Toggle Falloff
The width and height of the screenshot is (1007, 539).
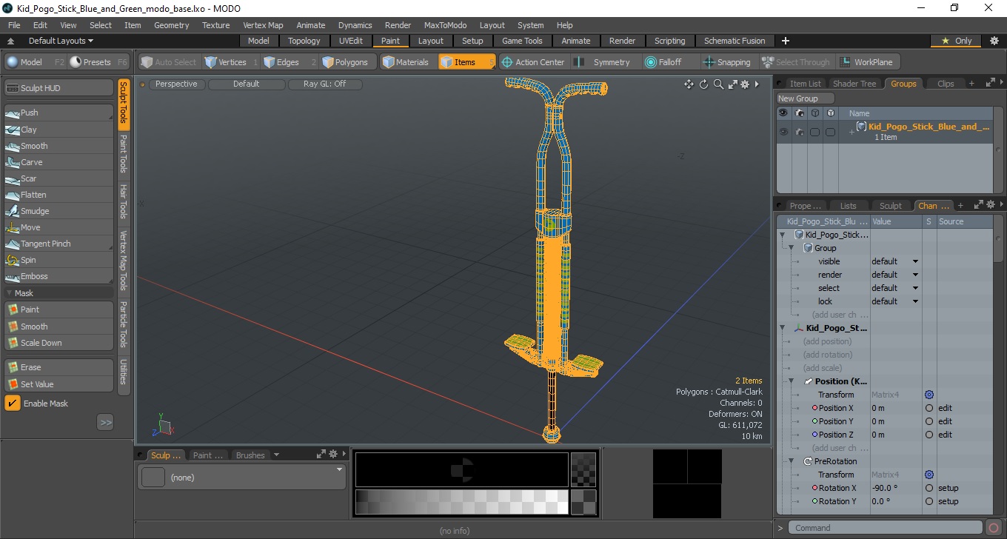tap(665, 62)
